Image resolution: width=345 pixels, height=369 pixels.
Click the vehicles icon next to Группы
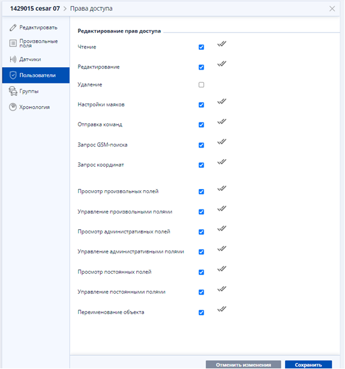tap(13, 91)
